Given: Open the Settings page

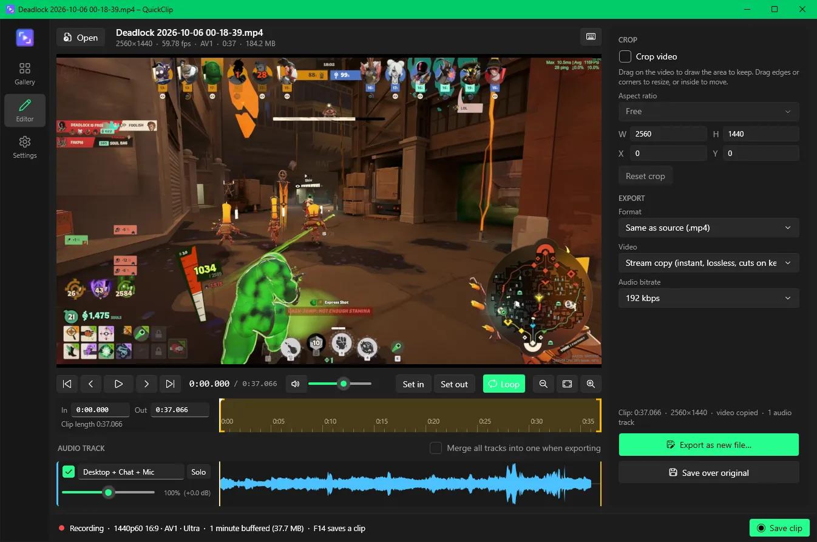Looking at the screenshot, I should 25,147.
